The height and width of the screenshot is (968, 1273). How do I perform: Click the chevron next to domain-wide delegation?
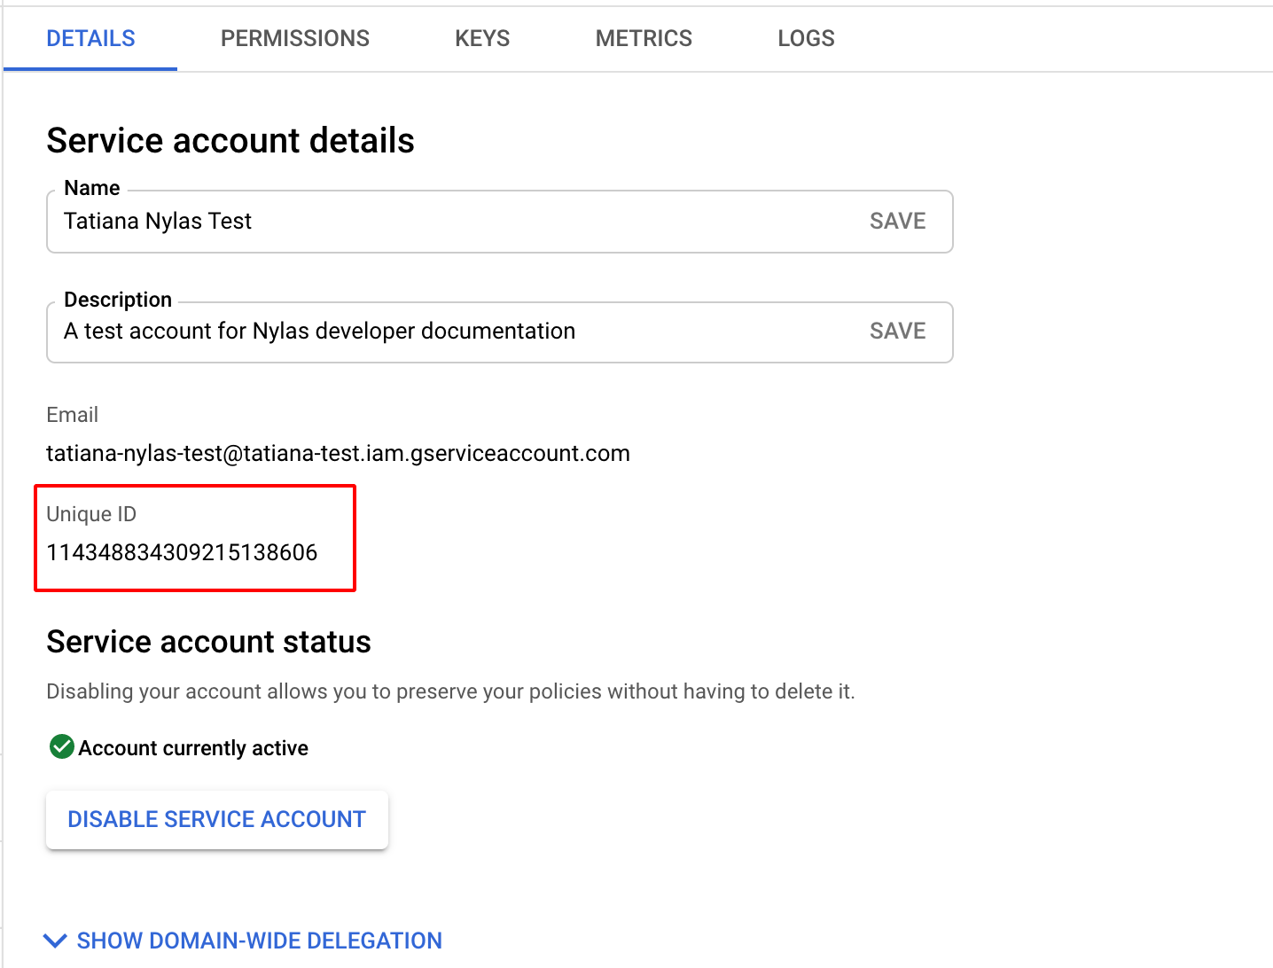tap(55, 941)
